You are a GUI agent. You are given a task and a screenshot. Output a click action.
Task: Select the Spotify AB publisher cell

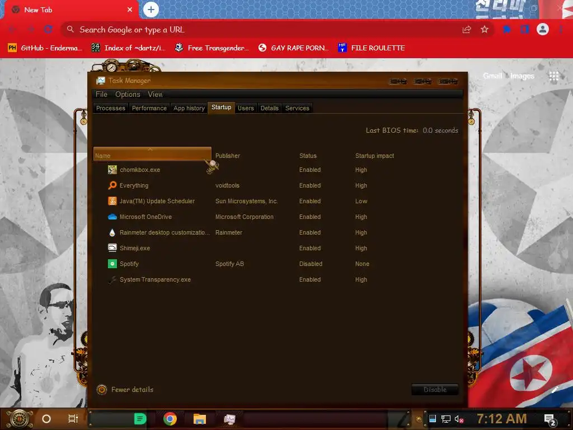(x=229, y=264)
